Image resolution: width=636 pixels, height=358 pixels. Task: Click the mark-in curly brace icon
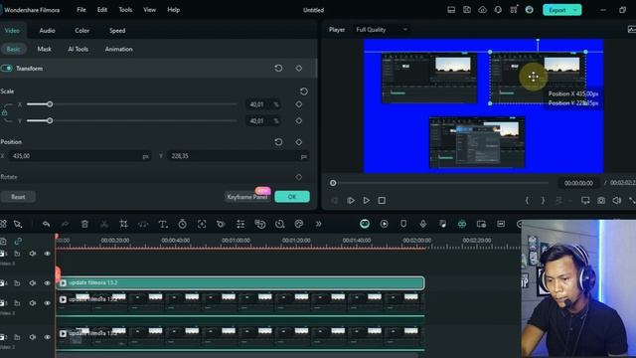click(x=528, y=201)
